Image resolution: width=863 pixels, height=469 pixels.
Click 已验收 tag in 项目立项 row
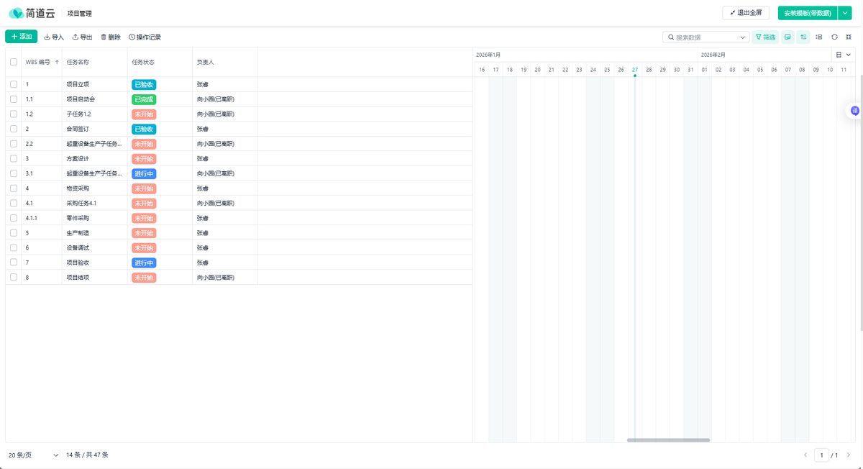tap(144, 84)
